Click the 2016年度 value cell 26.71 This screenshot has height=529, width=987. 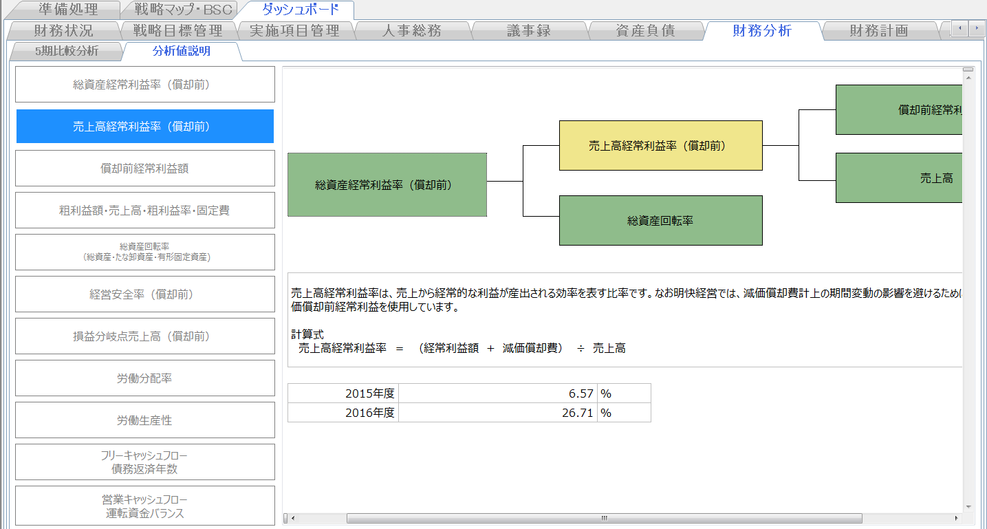(498, 413)
